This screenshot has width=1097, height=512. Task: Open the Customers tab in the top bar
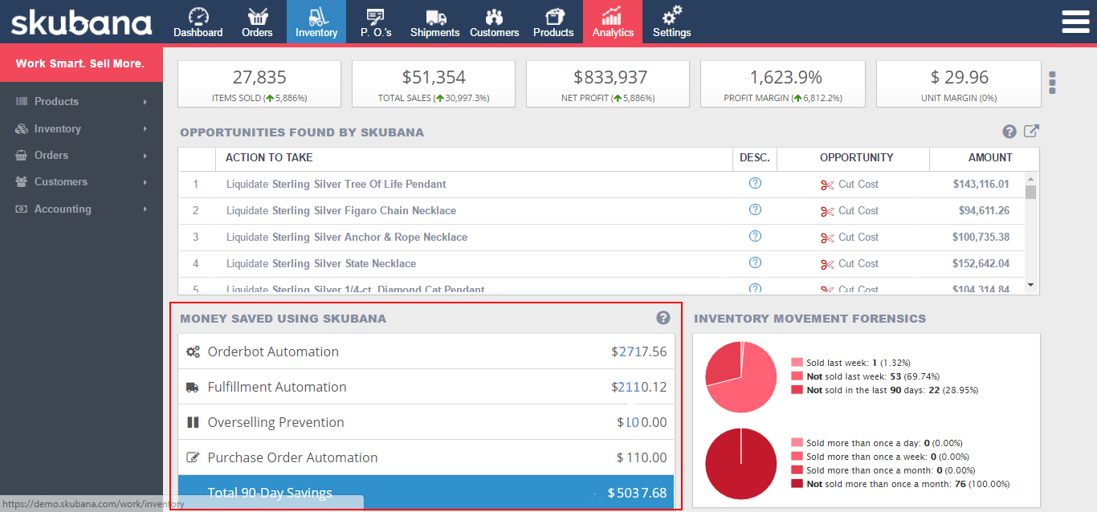(495, 22)
